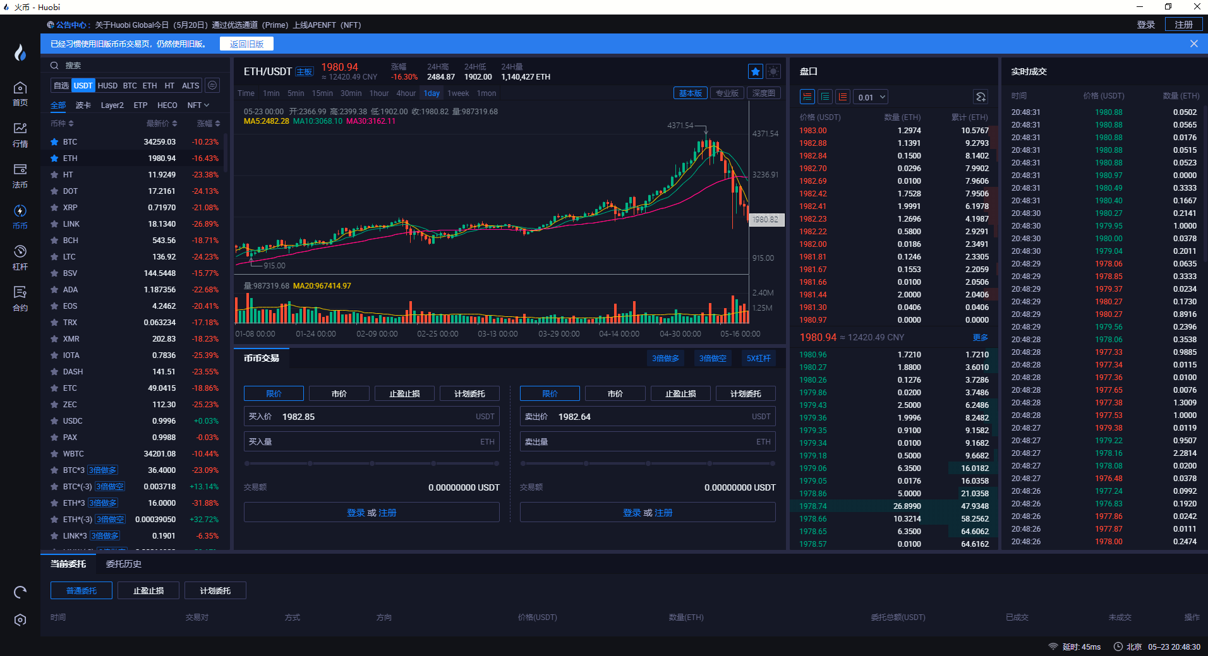This screenshot has height=656, width=1208.
Task: Select the sell-side 止盈止损 order type
Action: click(680, 394)
